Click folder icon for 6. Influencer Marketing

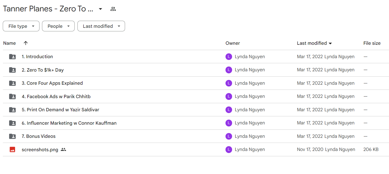pyautogui.click(x=12, y=123)
